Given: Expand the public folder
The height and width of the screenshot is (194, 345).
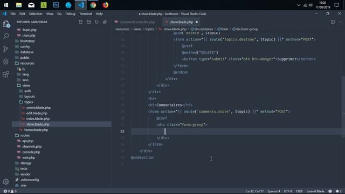Looking at the screenshot, I should (25, 58).
